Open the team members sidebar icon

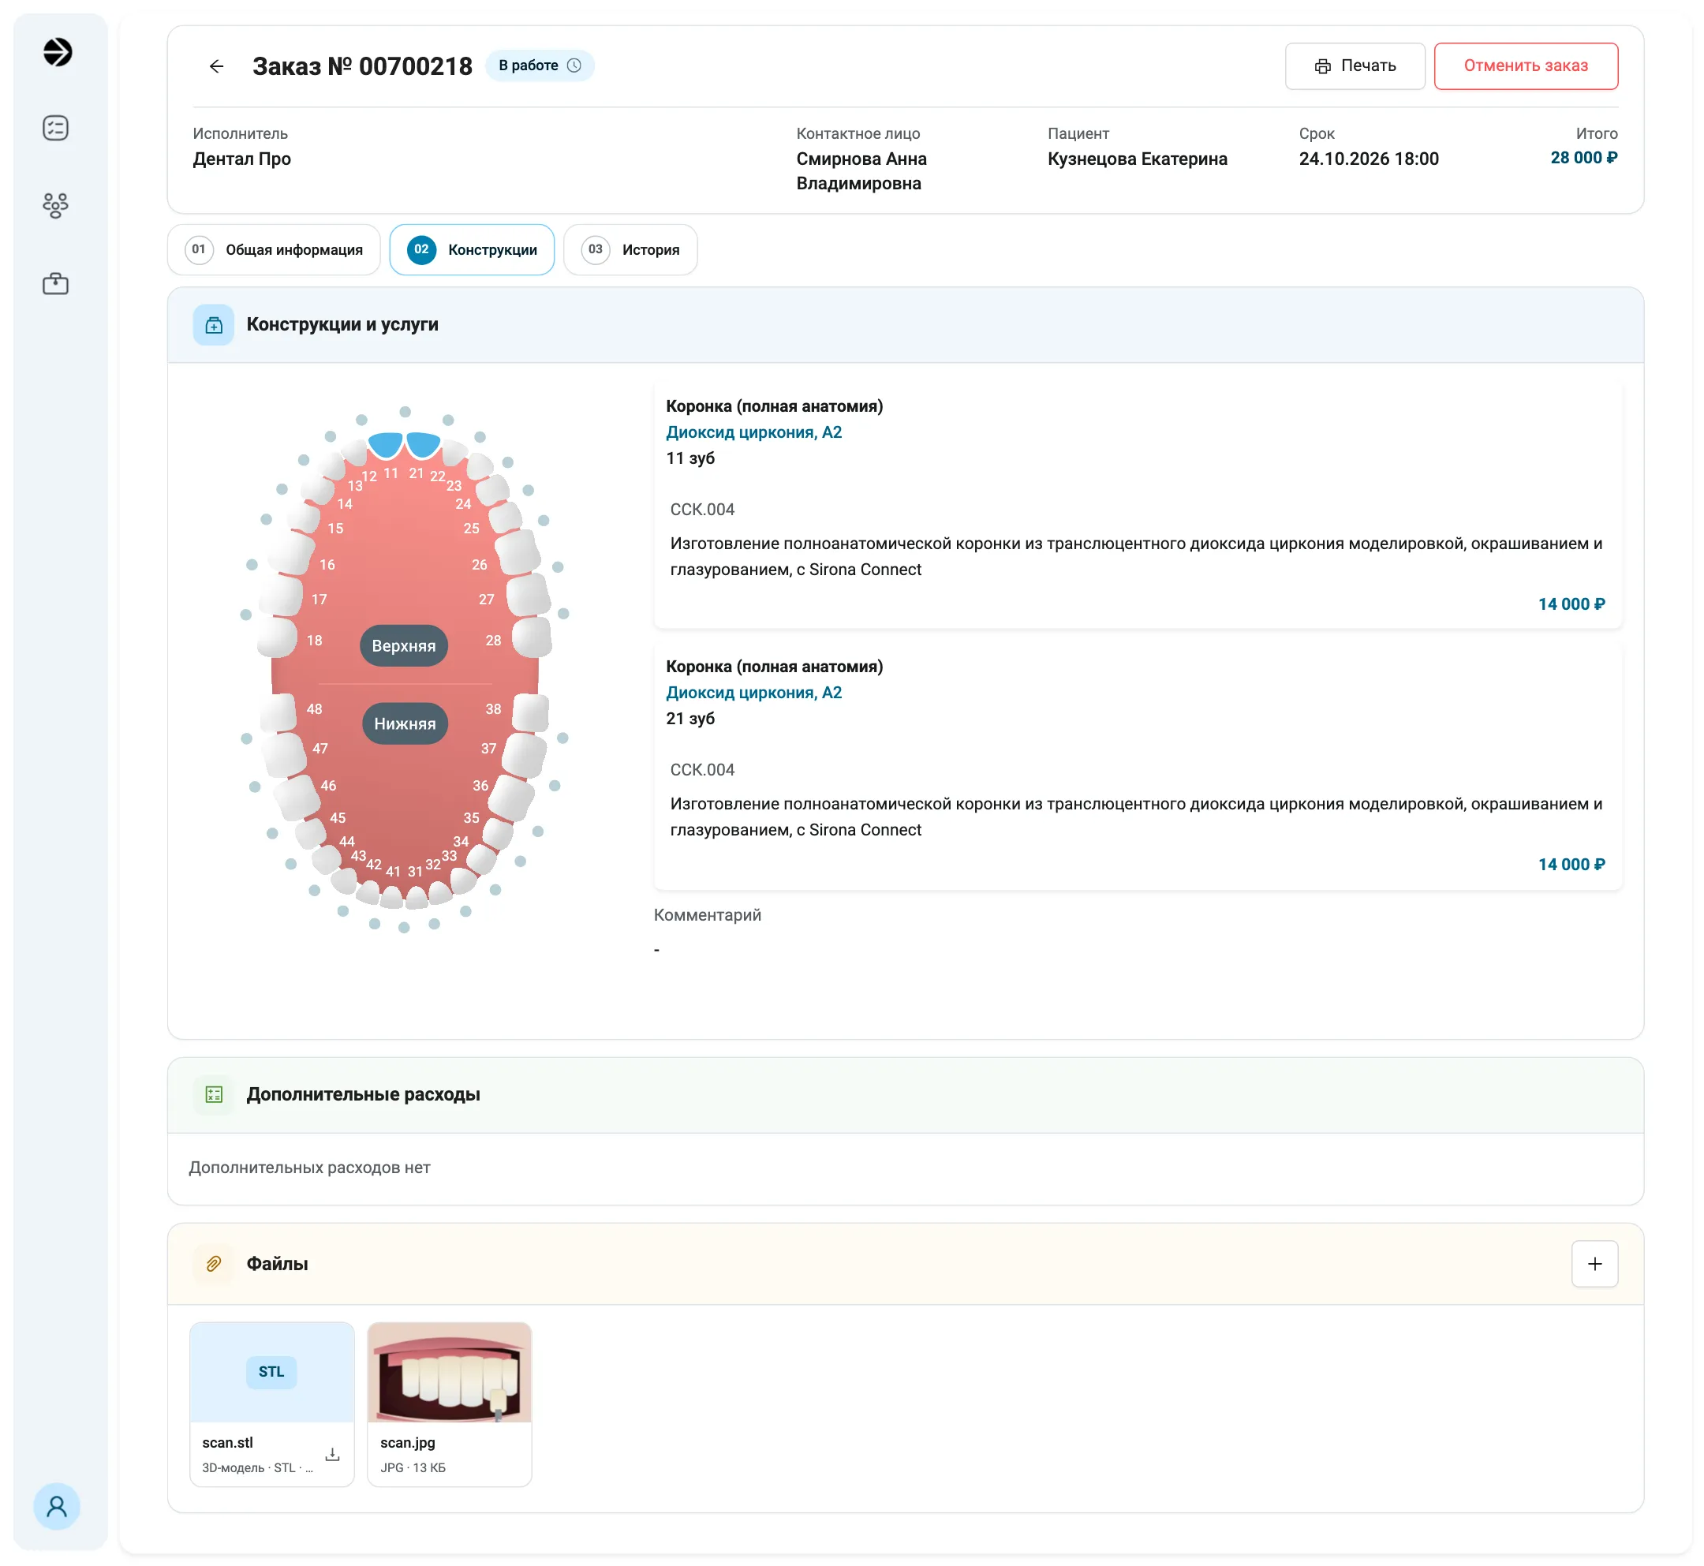56,205
